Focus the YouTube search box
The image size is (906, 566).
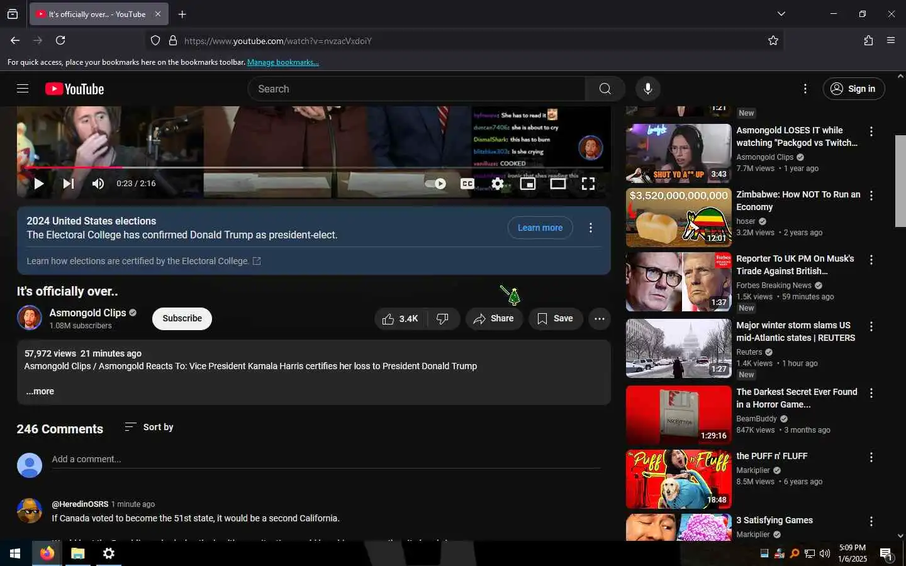417,89
